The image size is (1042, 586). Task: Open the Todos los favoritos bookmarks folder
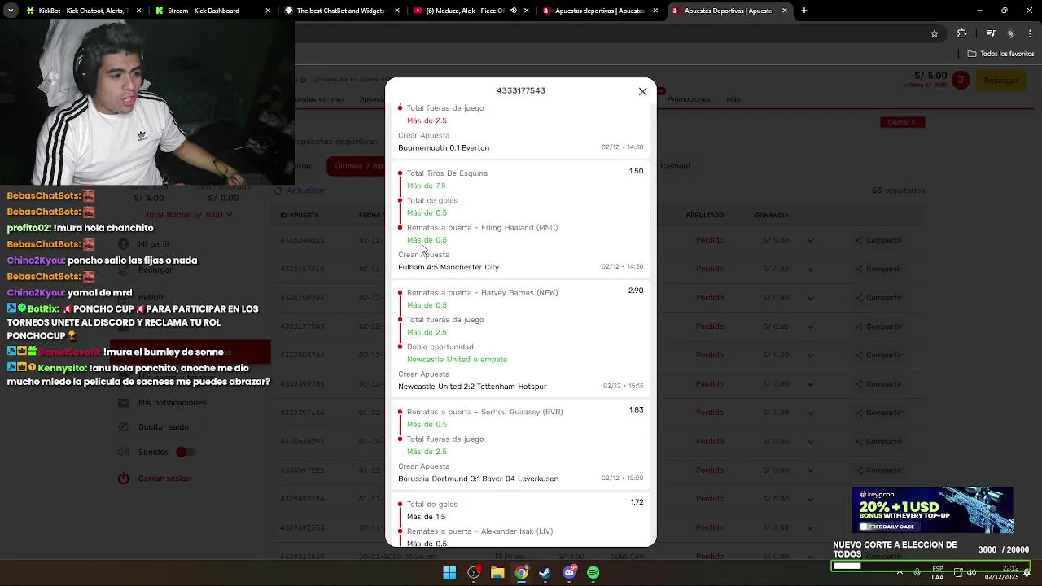point(1000,54)
